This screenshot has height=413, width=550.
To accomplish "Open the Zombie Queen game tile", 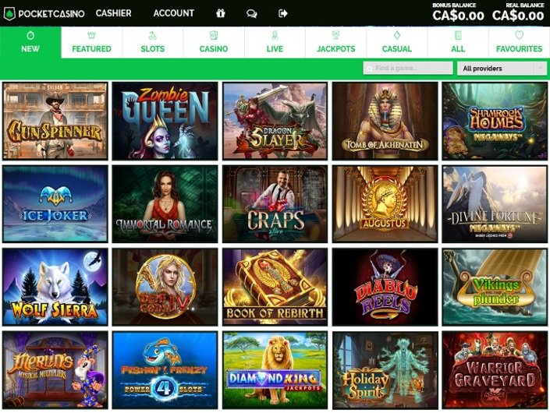I will (165, 122).
